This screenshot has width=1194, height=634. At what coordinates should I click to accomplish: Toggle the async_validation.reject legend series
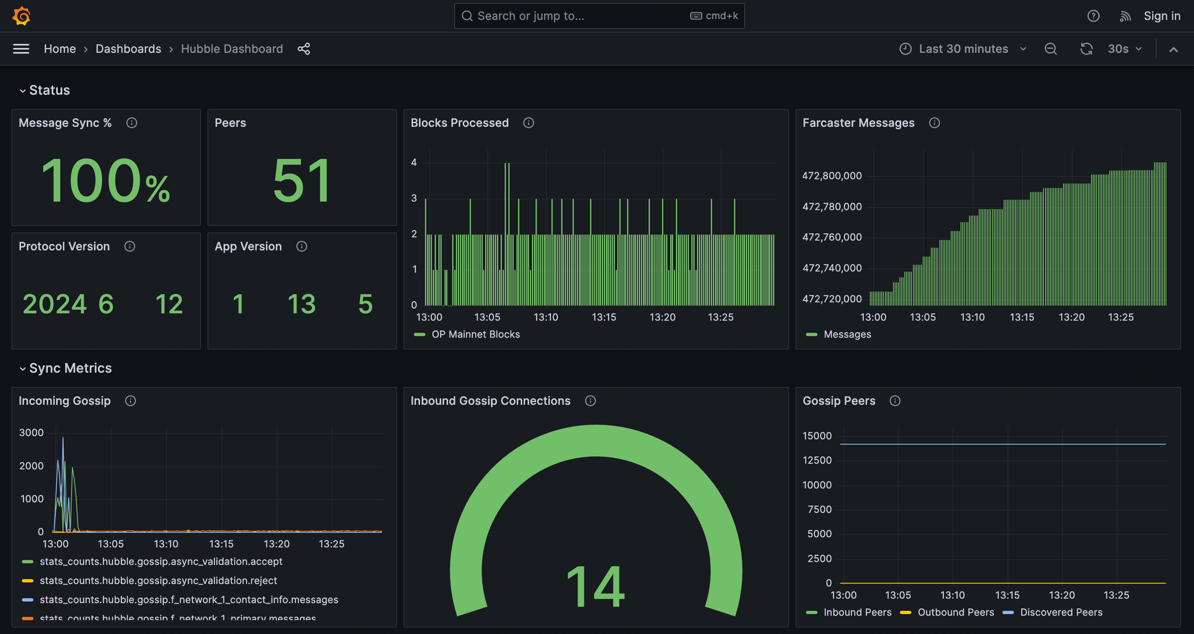[x=158, y=580]
